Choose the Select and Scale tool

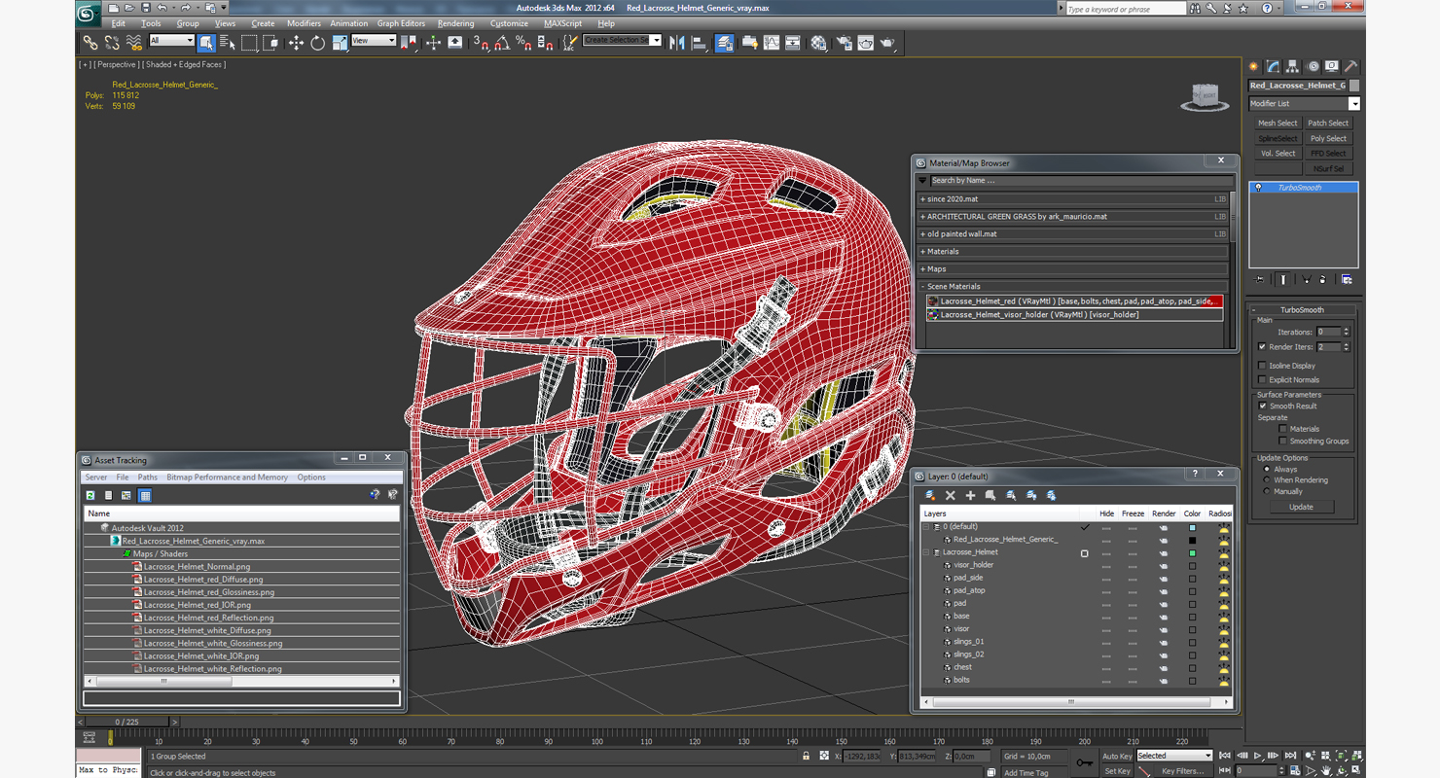[x=339, y=43]
